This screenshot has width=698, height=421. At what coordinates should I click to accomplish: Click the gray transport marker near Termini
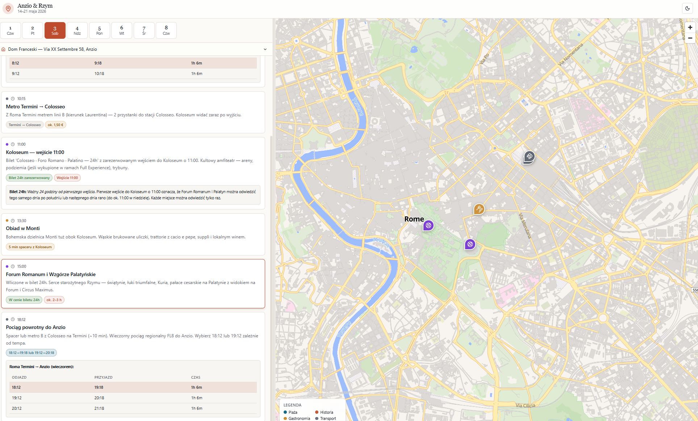[x=529, y=157]
